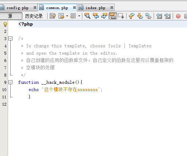Click the Next Bookmark down-arrow icon
Image resolution: width=187 pixels, height=156 pixels.
pos(140,16)
